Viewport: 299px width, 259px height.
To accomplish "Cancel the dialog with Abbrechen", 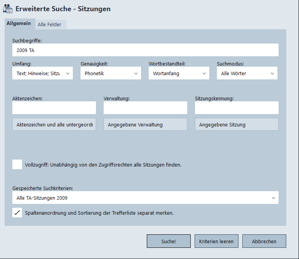I will (x=264, y=241).
